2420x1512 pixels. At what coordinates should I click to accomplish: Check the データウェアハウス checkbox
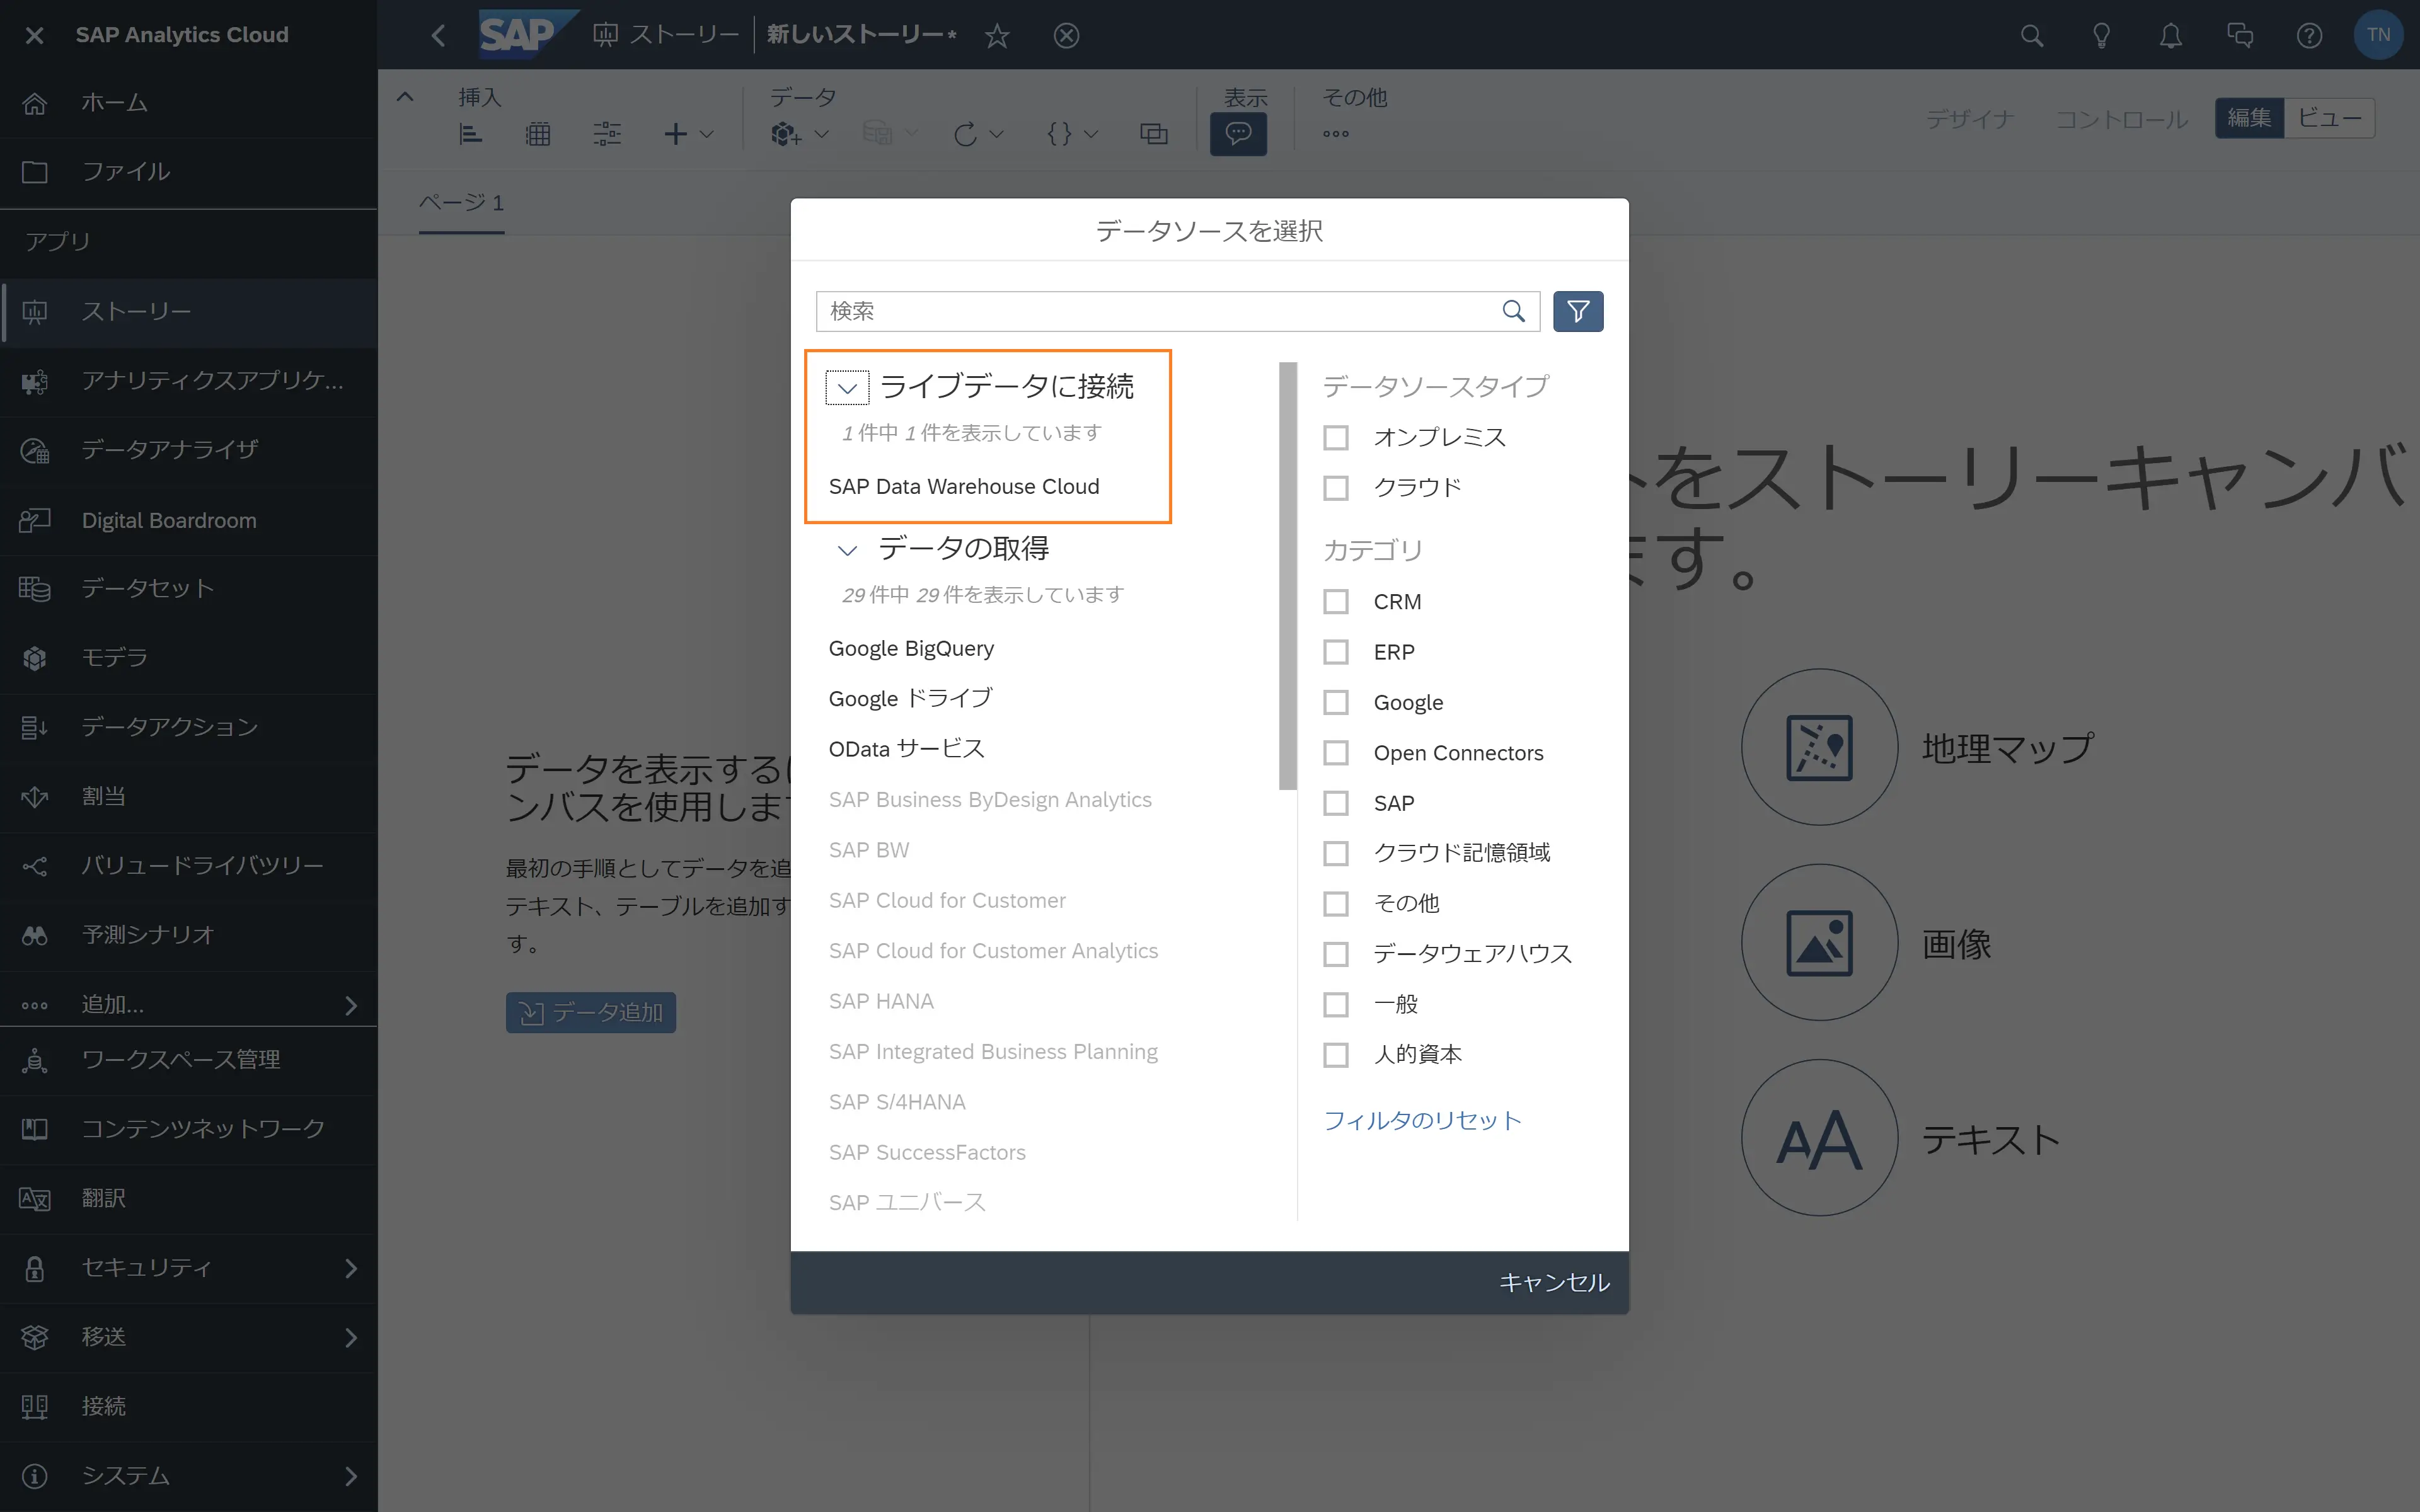pyautogui.click(x=1336, y=954)
